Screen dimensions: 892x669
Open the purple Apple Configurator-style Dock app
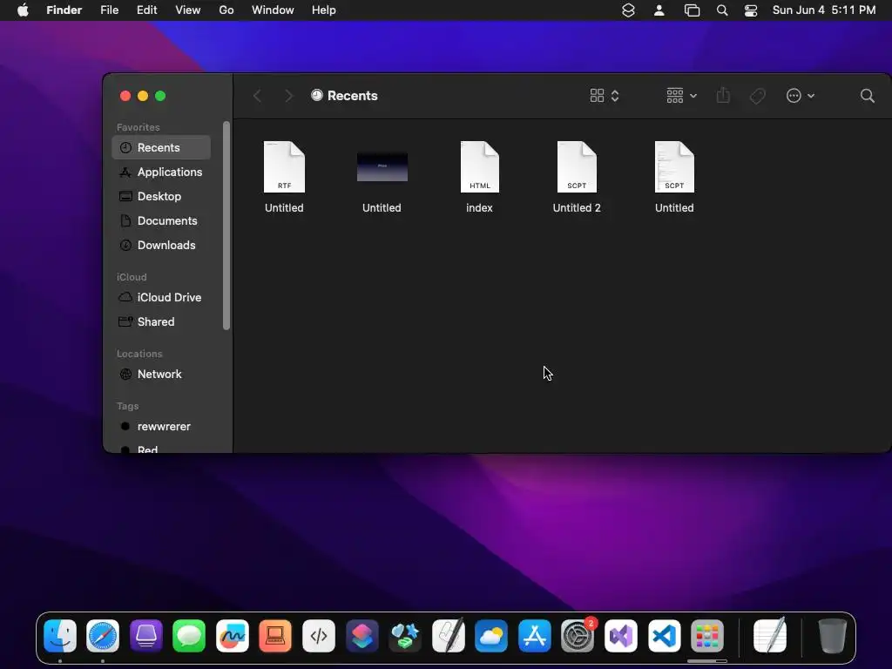tap(146, 636)
